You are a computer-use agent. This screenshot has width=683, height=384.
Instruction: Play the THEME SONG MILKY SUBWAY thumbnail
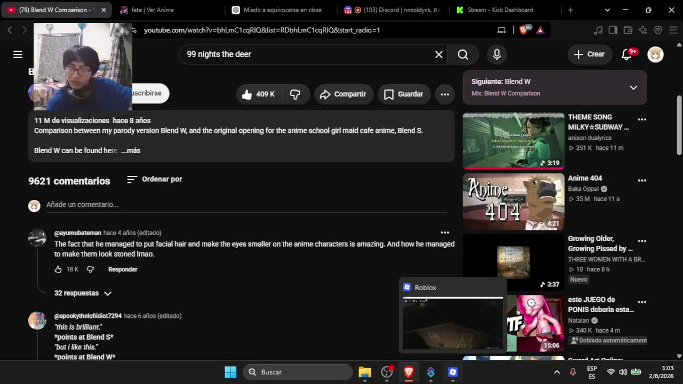pyautogui.click(x=513, y=141)
